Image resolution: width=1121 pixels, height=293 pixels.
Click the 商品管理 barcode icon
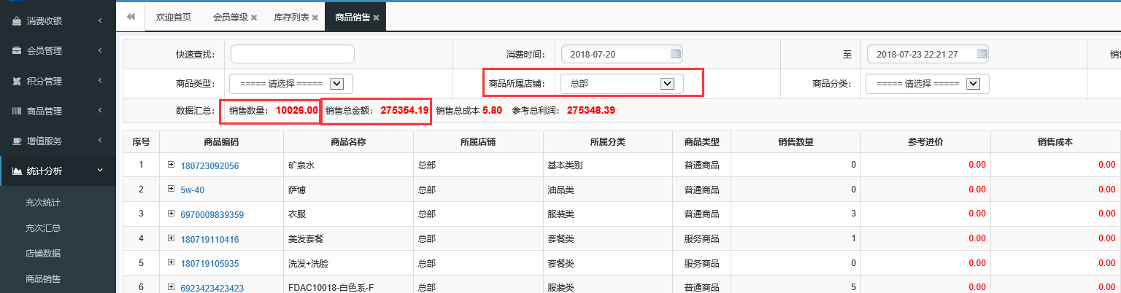[16, 112]
